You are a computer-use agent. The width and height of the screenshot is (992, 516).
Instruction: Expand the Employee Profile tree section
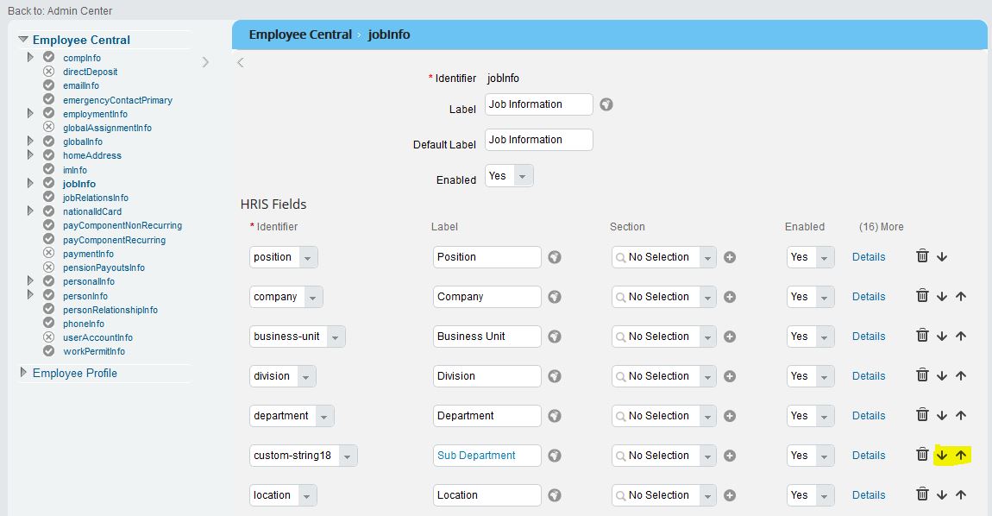23,372
